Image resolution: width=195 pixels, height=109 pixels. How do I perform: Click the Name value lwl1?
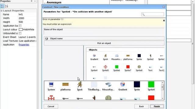click(21, 14)
